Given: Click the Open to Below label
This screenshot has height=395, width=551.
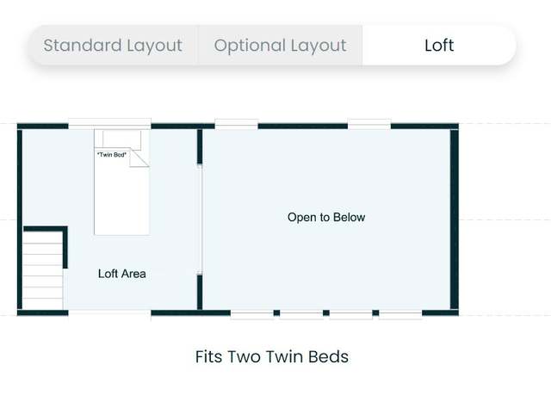Looking at the screenshot, I should pyautogui.click(x=326, y=218).
